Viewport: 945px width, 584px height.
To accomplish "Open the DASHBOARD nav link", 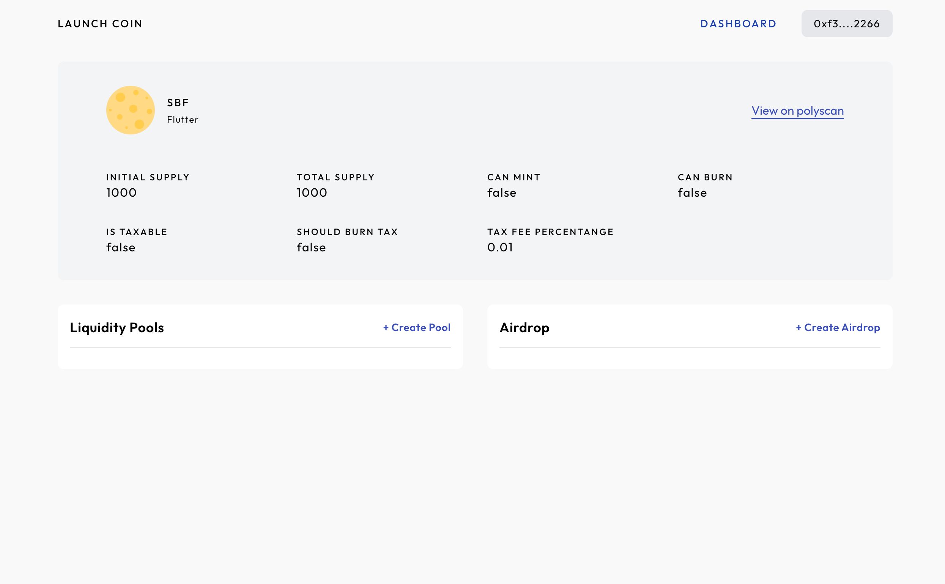I will point(738,24).
